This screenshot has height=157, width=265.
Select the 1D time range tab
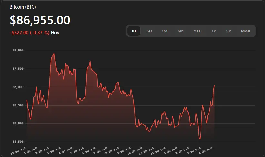[134, 31]
